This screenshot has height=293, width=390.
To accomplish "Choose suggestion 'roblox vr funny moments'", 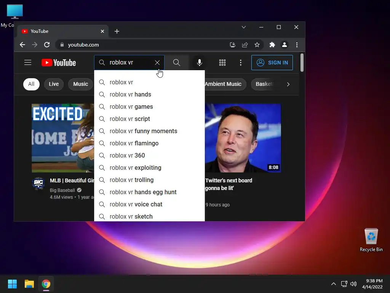I will pyautogui.click(x=149, y=131).
